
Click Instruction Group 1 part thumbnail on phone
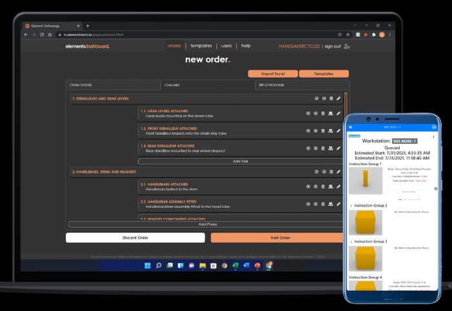click(x=365, y=181)
